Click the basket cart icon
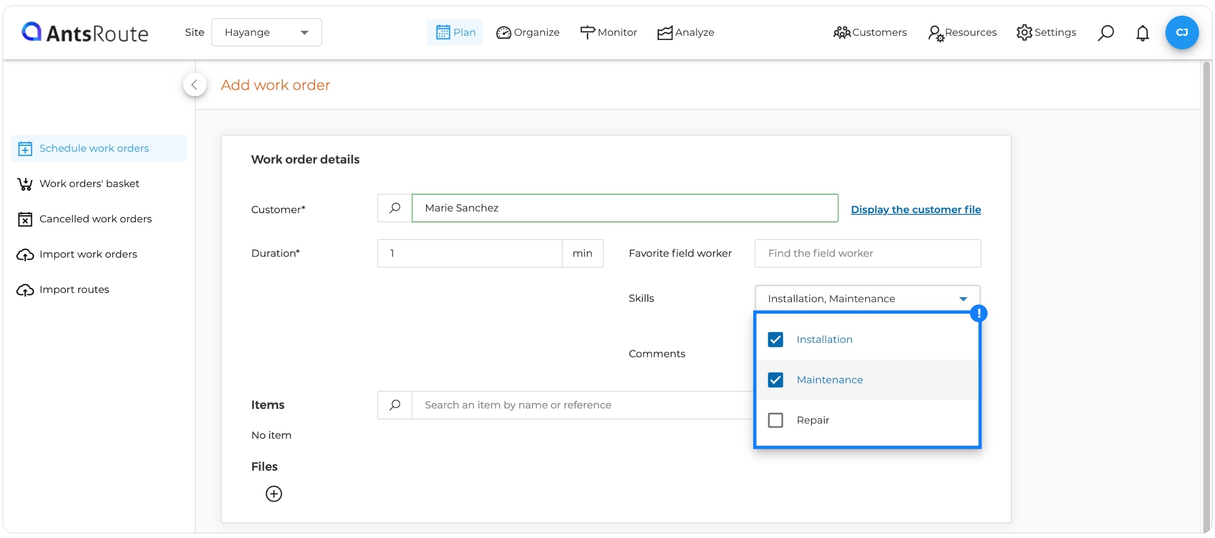1215x538 pixels. click(25, 184)
